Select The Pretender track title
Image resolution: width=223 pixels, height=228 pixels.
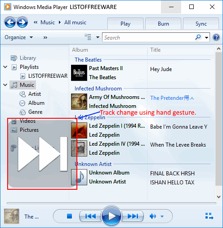(172, 98)
